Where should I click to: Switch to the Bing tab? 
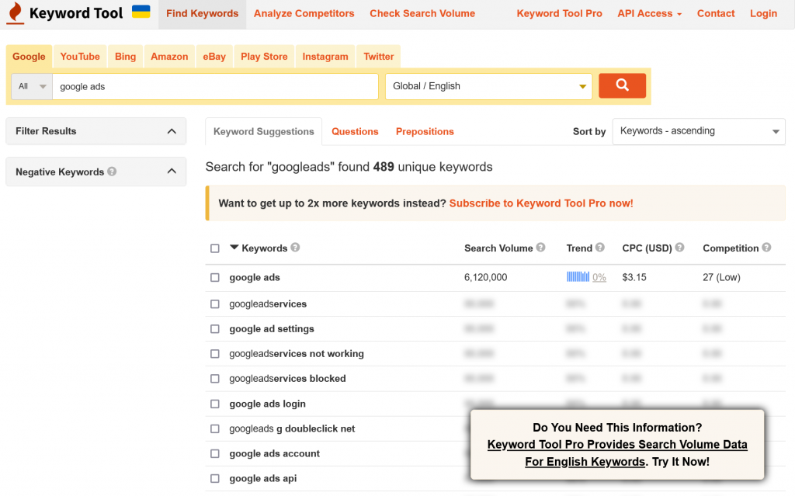pos(125,57)
